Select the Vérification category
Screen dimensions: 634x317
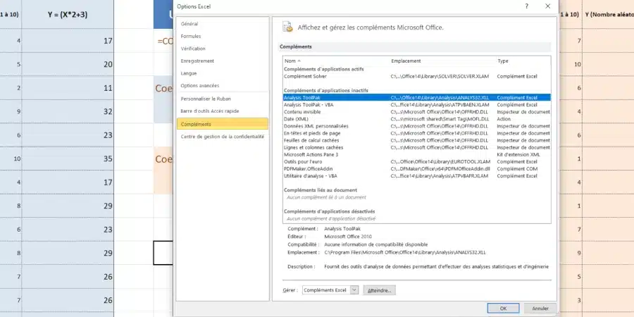click(x=223, y=49)
